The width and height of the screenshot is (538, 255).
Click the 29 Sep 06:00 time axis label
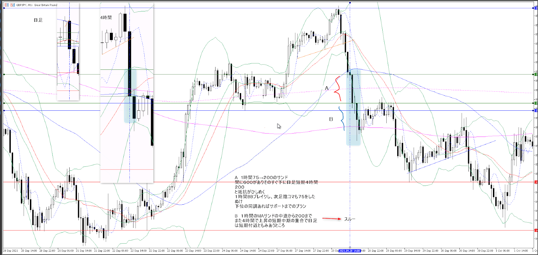(394, 251)
